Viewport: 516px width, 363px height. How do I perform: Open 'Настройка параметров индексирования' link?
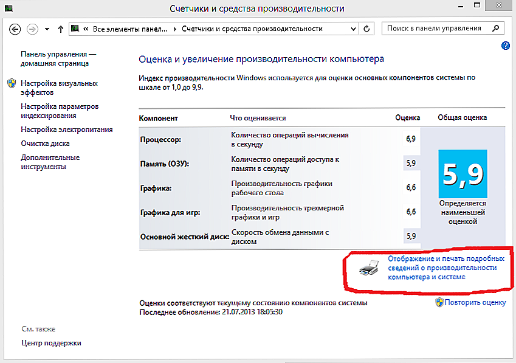pyautogui.click(x=60, y=111)
